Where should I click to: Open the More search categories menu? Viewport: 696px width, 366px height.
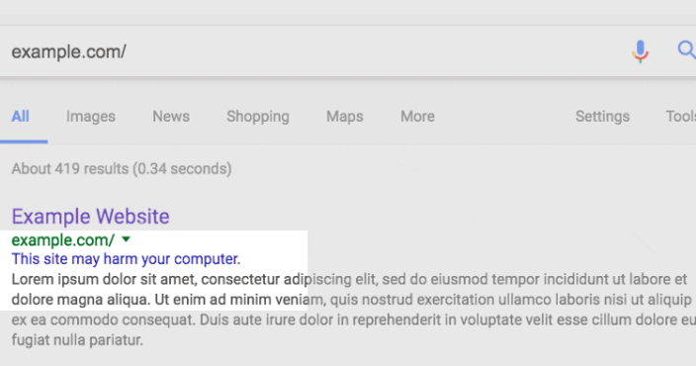tap(417, 117)
